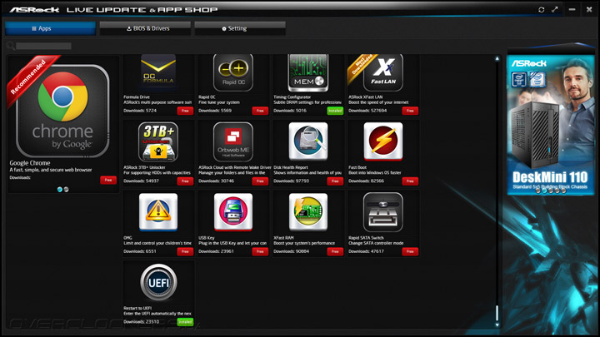Click Free button for ASRock Cloud
This screenshot has height=337, width=600.
point(260,181)
